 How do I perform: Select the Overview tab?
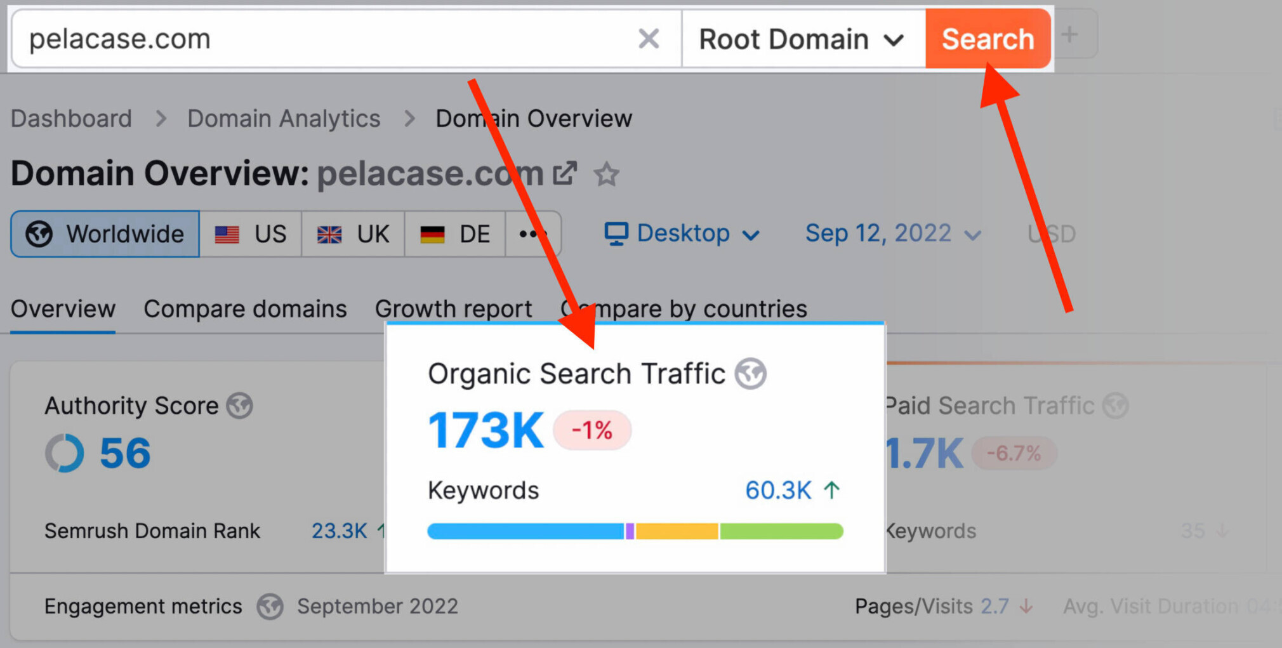coord(63,309)
